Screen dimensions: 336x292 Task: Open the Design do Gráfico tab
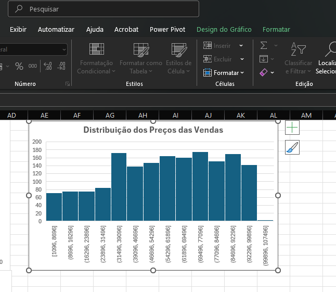(x=224, y=29)
